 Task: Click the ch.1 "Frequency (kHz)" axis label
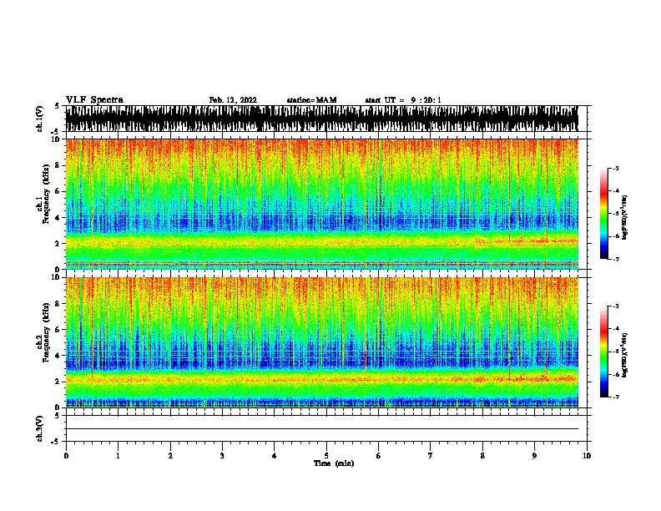point(47,195)
